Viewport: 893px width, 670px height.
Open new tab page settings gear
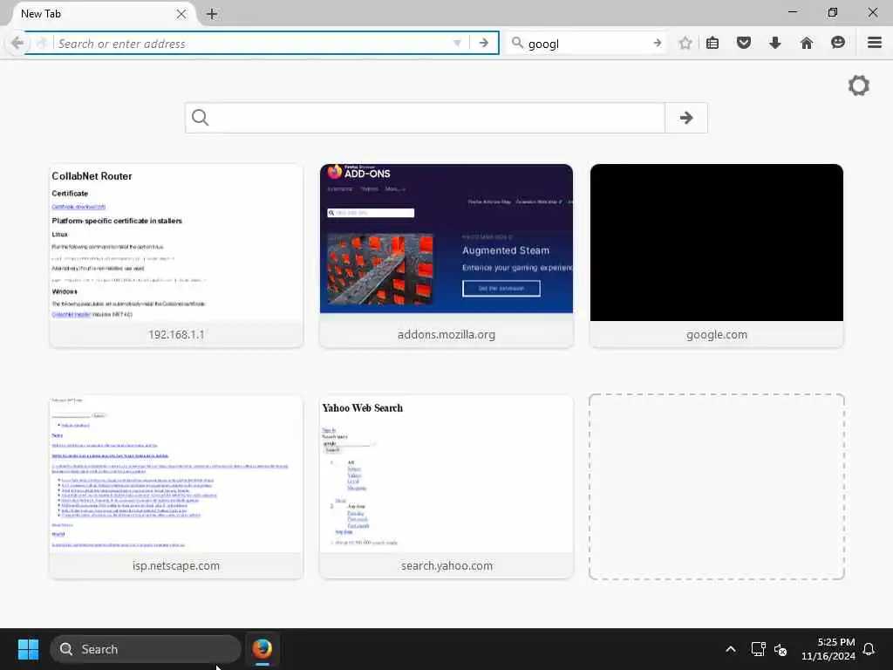[859, 85]
